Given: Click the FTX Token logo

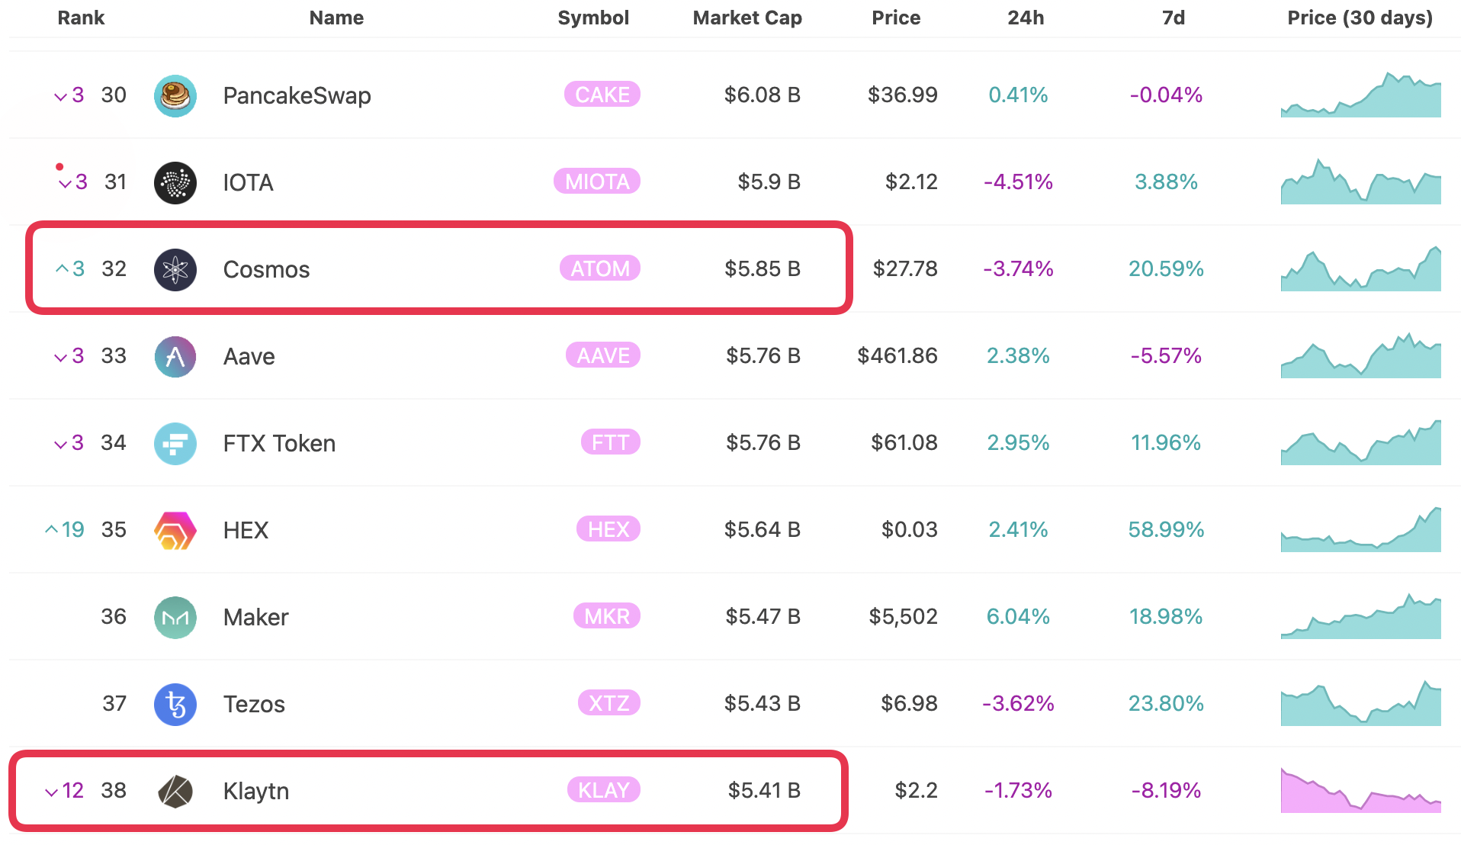Looking at the screenshot, I should 175,443.
